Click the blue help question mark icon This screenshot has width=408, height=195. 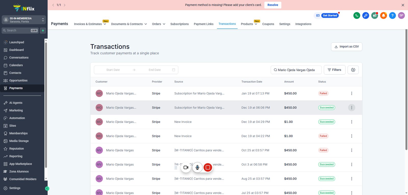[392, 16]
